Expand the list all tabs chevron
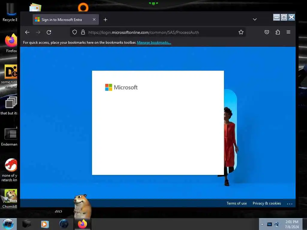The width and height of the screenshot is (307, 230). pyautogui.click(x=255, y=19)
